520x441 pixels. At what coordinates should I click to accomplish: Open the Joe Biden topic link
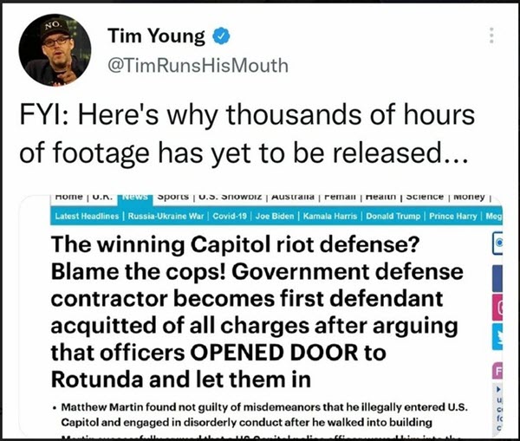(x=275, y=217)
